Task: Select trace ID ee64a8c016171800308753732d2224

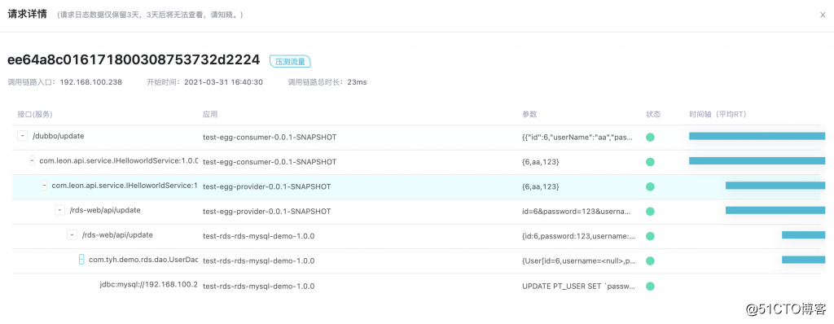Action: [134, 59]
